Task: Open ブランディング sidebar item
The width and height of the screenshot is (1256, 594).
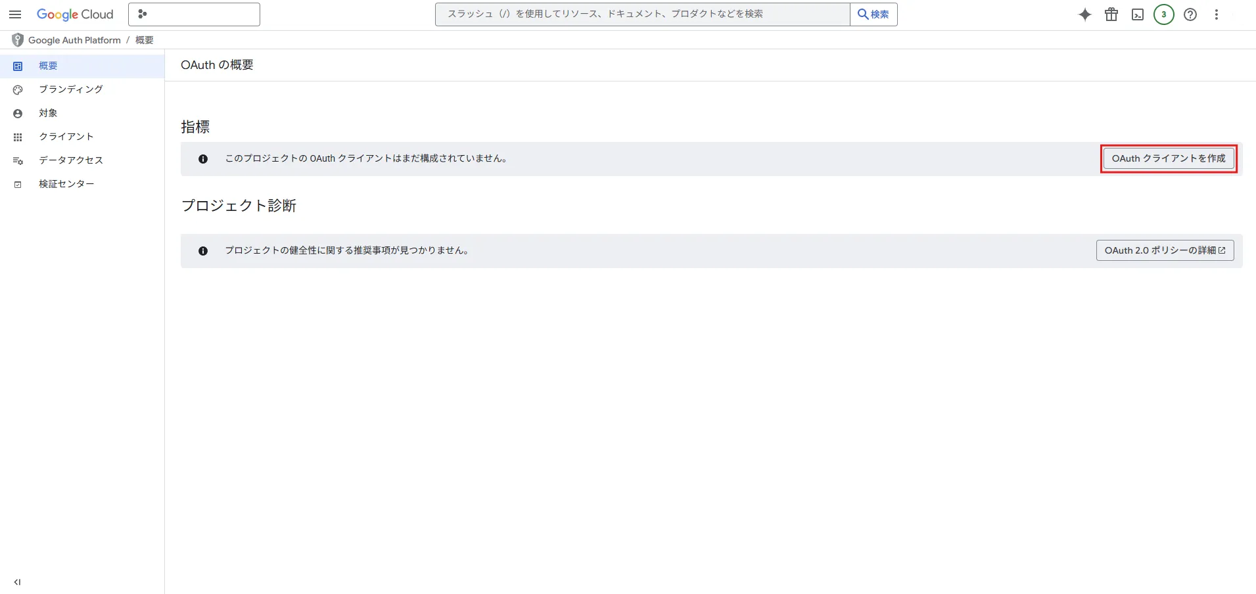Action: pyautogui.click(x=82, y=89)
